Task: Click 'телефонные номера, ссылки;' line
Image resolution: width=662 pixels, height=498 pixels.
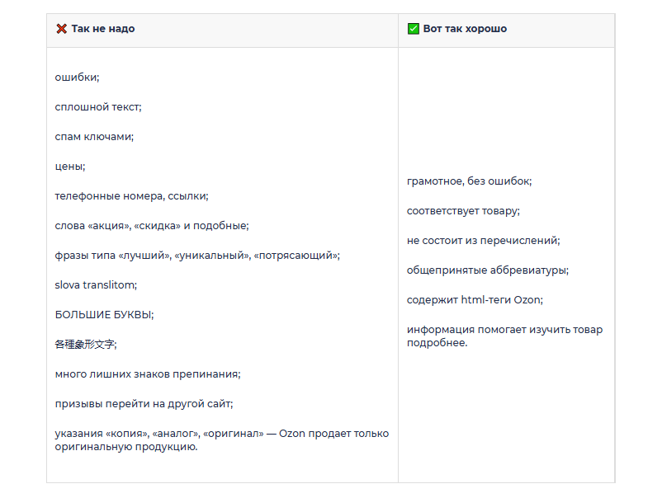Action: [131, 196]
